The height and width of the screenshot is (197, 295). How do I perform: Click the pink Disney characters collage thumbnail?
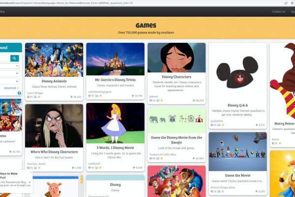coord(177,181)
